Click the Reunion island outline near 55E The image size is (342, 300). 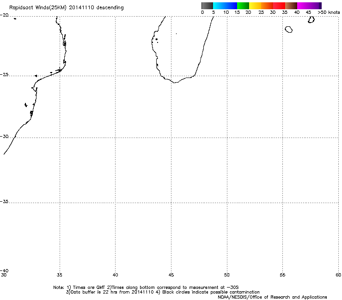click(x=289, y=30)
